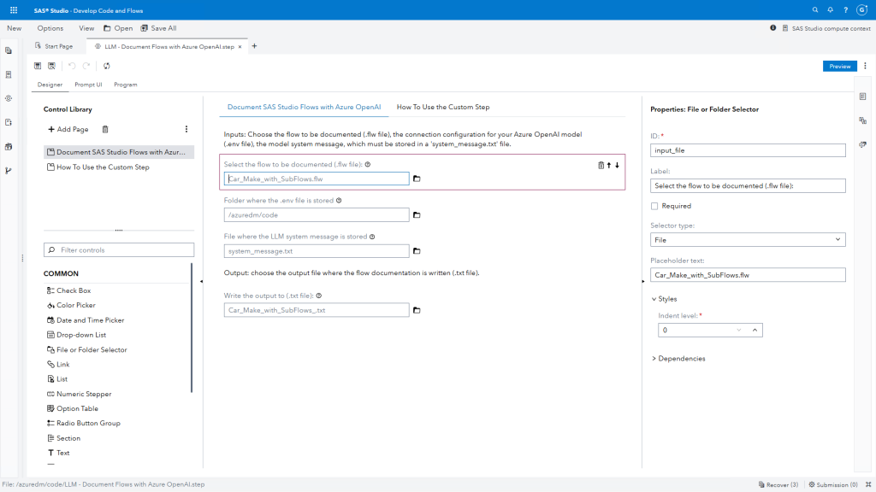Click the Filter controls search field
The width and height of the screenshot is (876, 492).
[x=118, y=249]
